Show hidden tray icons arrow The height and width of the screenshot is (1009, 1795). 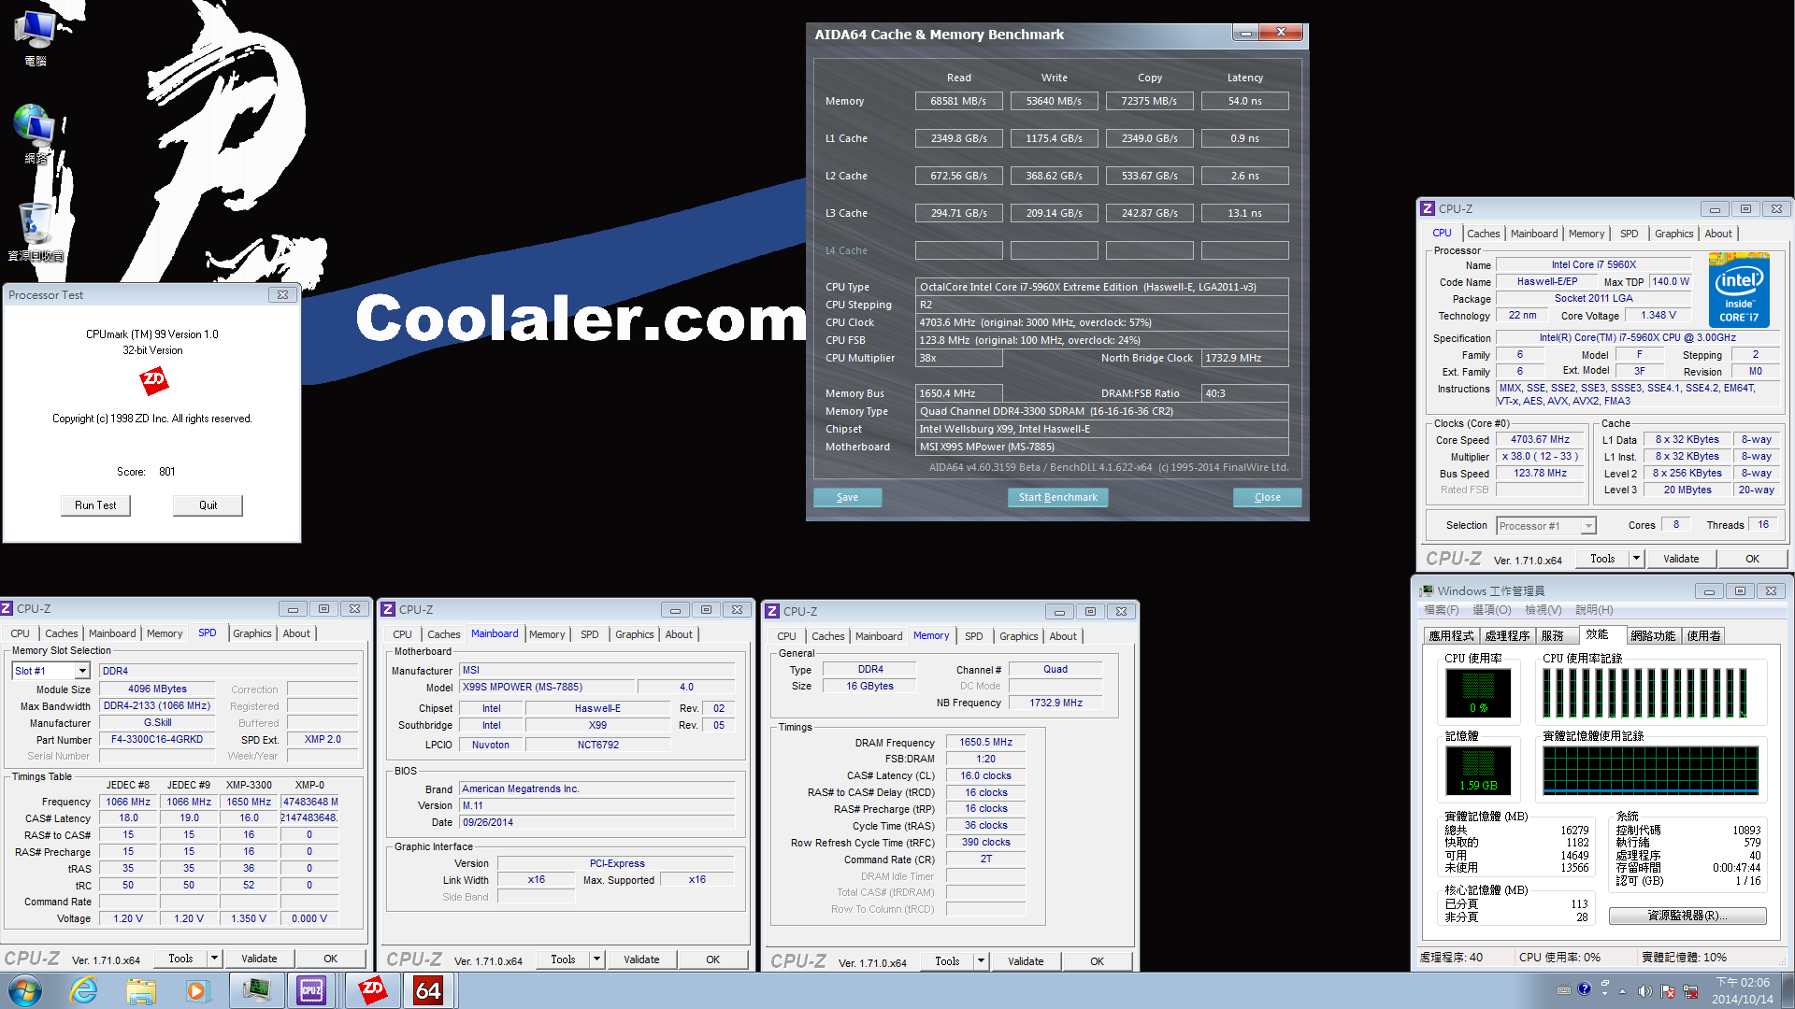coord(1622,991)
